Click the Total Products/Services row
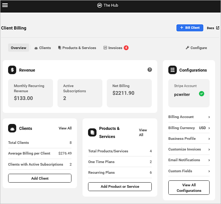The height and width of the screenshot is (204, 221). click(120, 151)
